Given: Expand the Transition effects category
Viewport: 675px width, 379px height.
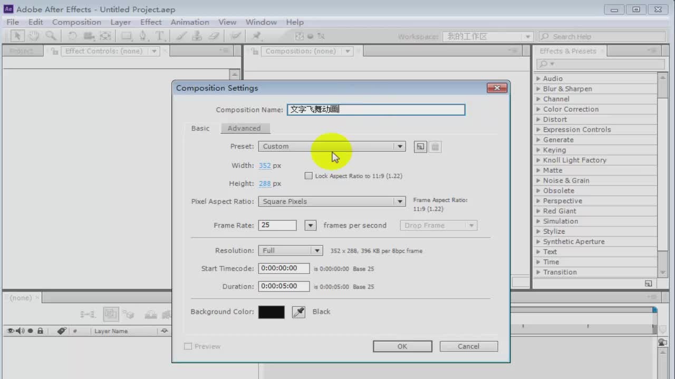Looking at the screenshot, I should (538, 272).
